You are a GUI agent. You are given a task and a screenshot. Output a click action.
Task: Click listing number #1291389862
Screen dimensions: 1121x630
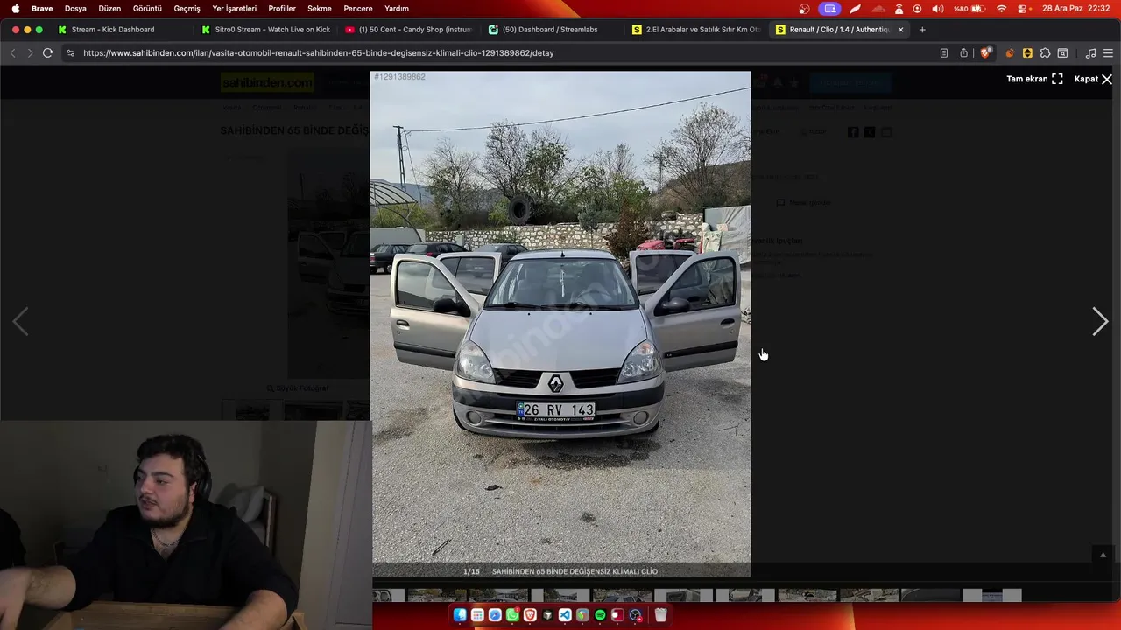click(x=399, y=77)
